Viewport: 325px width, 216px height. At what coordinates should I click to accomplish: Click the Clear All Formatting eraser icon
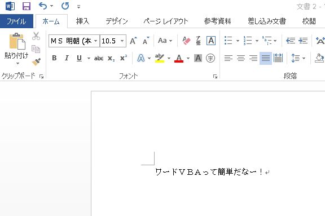186,41
